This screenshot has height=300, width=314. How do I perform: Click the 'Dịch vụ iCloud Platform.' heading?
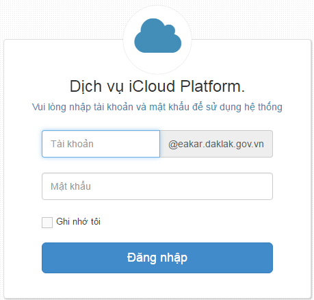[157, 87]
